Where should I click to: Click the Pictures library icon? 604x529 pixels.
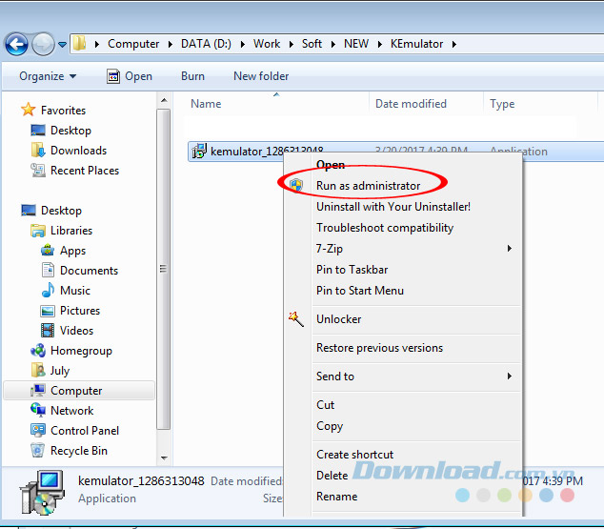point(48,311)
